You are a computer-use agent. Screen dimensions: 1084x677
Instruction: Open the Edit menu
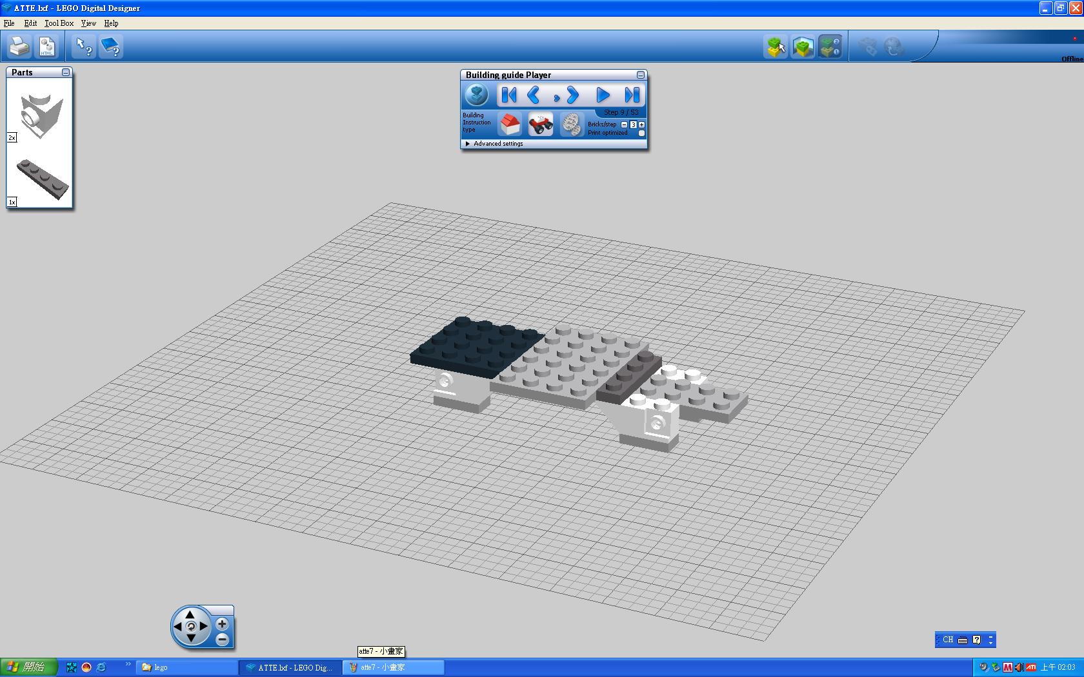pos(30,23)
